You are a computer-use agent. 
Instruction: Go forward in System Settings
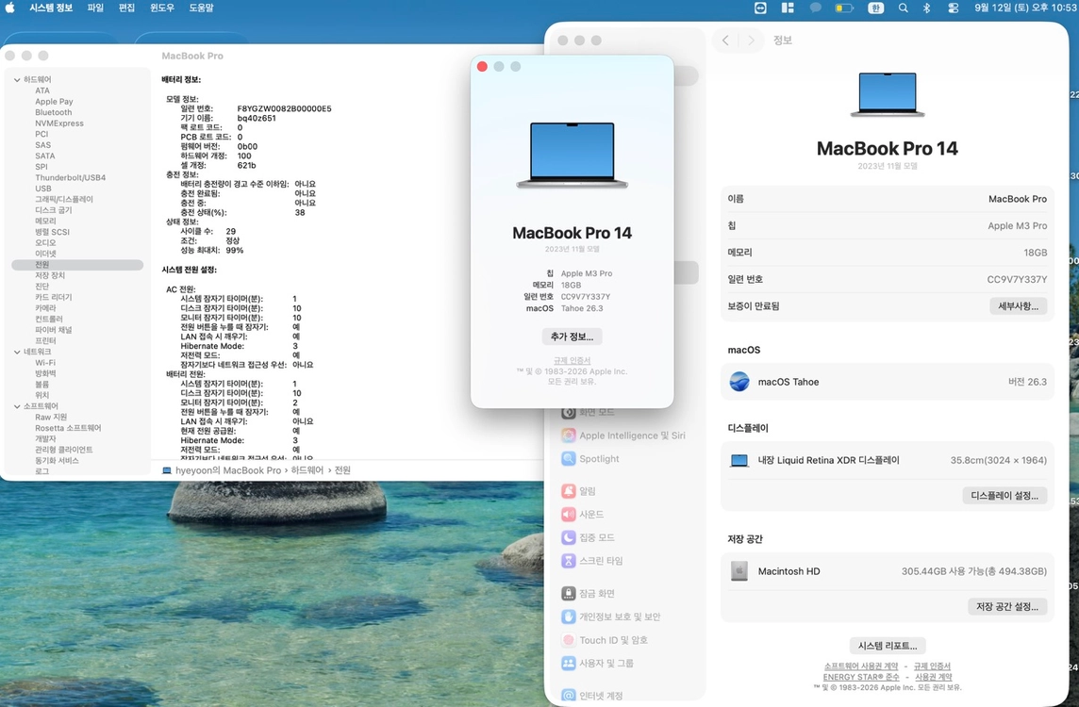pos(752,41)
